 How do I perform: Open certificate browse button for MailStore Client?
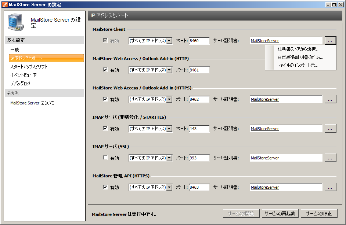click(330, 41)
